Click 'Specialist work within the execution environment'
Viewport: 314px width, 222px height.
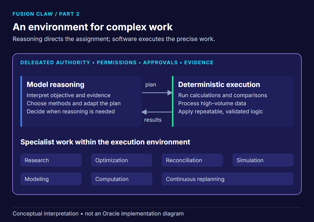[x=105, y=142]
